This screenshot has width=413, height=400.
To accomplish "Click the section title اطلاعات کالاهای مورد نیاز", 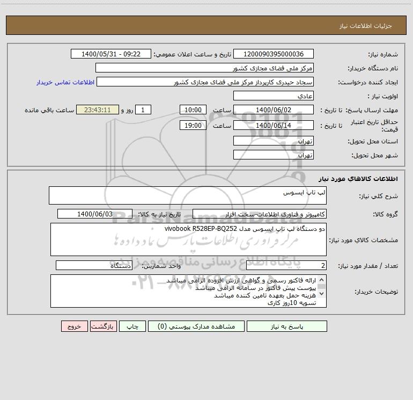I will (x=358, y=179).
